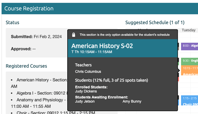
Task: Click the lock icon in the tooltip
Action: point(74,35)
